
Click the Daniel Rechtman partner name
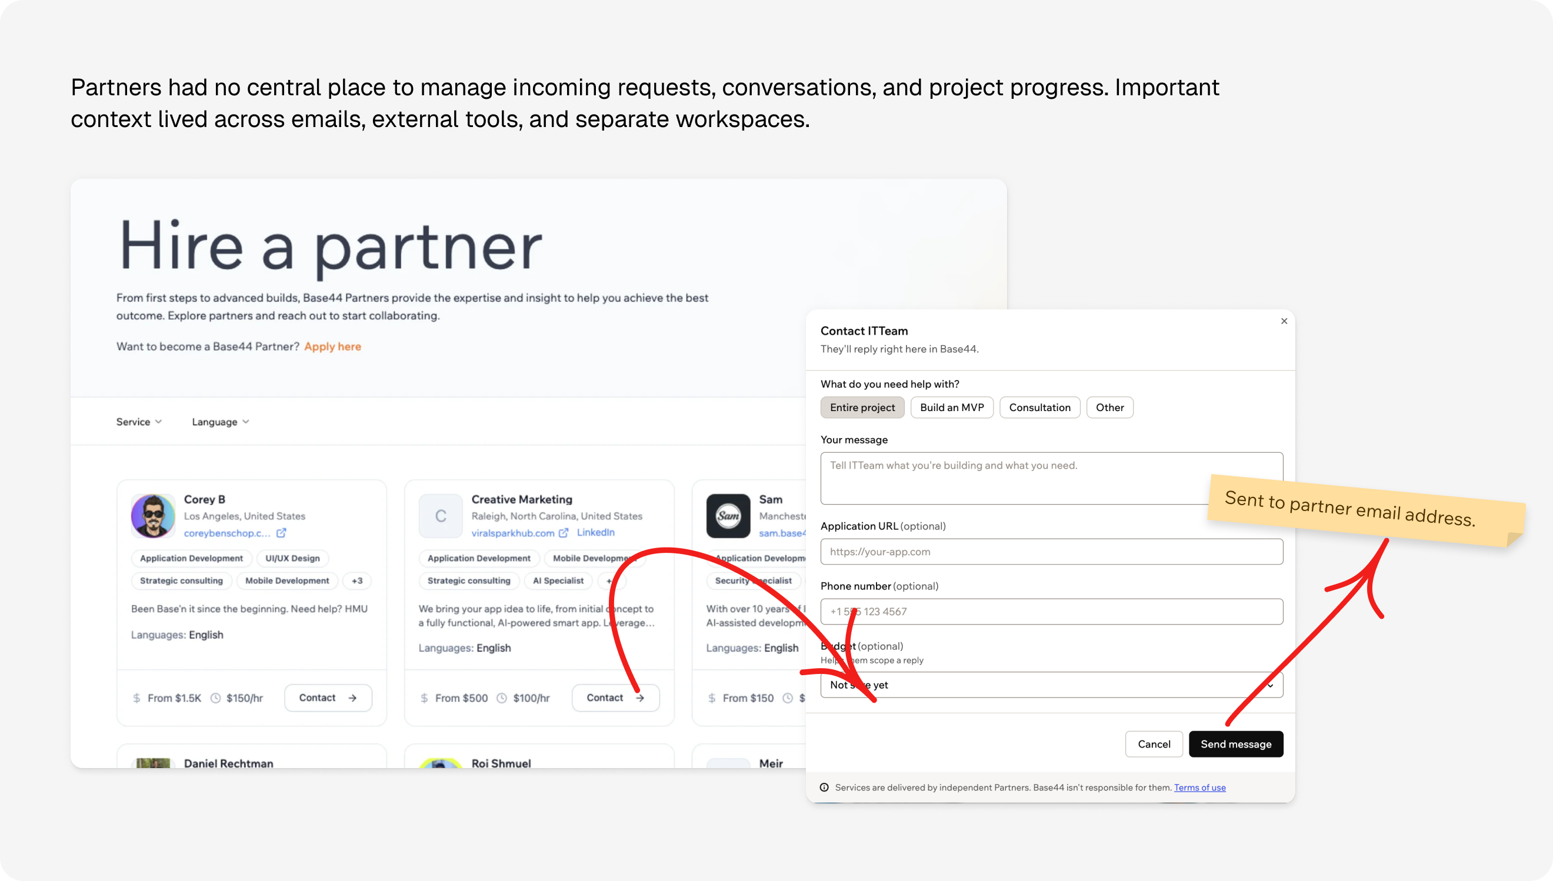(x=229, y=763)
